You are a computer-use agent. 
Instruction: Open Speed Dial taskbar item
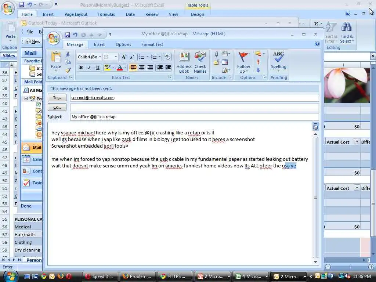click(x=101, y=276)
